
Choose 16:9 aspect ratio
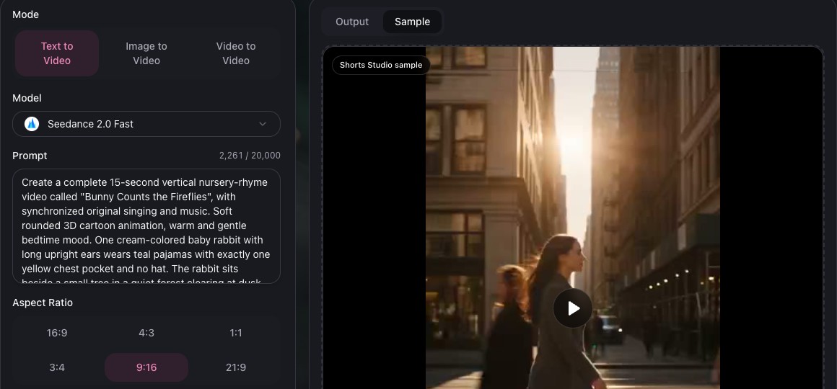tap(57, 333)
